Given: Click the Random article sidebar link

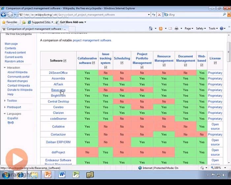Looking at the screenshot, I should (14, 61).
